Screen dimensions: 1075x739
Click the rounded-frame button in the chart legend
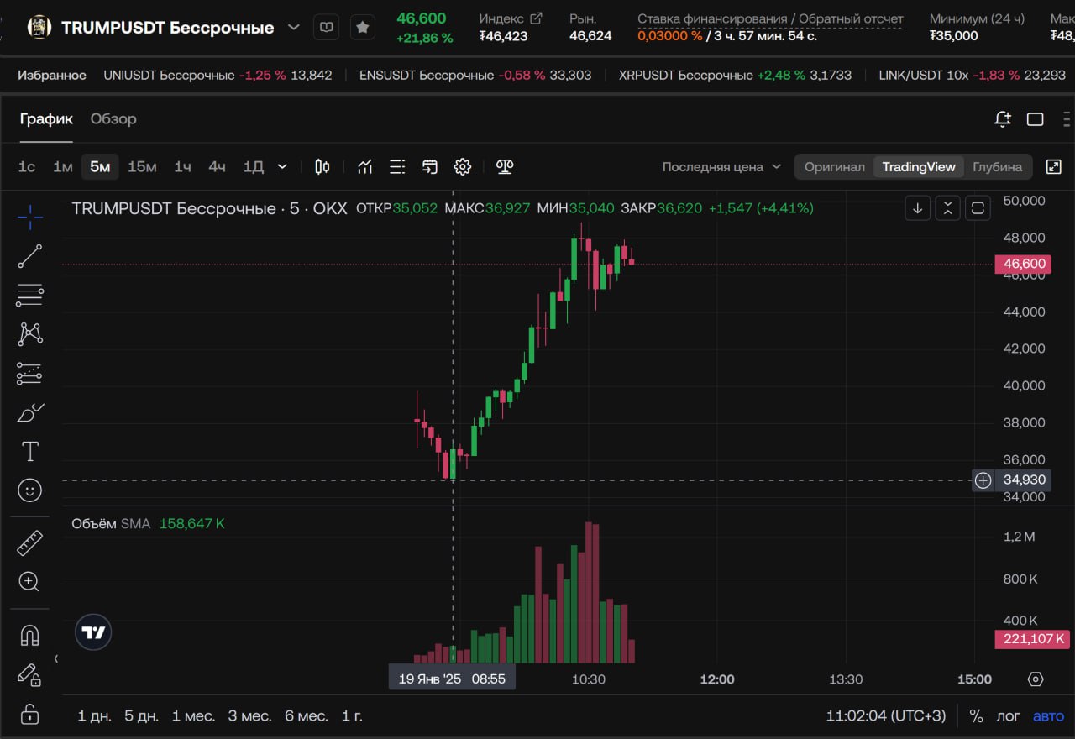pyautogui.click(x=978, y=208)
